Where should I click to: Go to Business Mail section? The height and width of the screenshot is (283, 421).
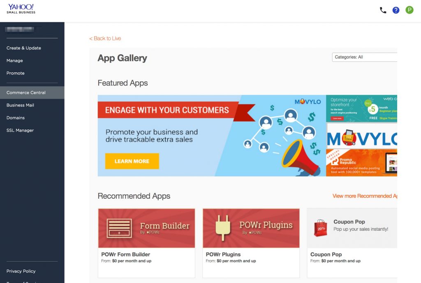(20, 105)
